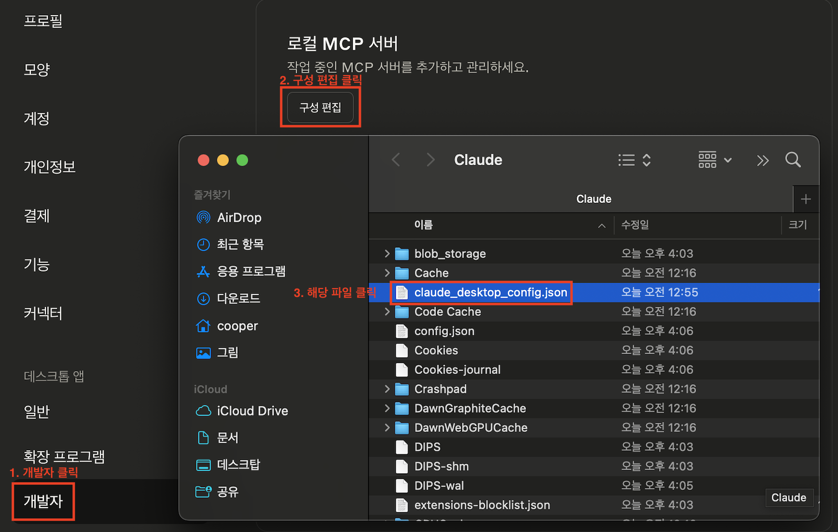Select the Code Cache folder icon
This screenshot has width=838, height=532.
pyautogui.click(x=402, y=312)
